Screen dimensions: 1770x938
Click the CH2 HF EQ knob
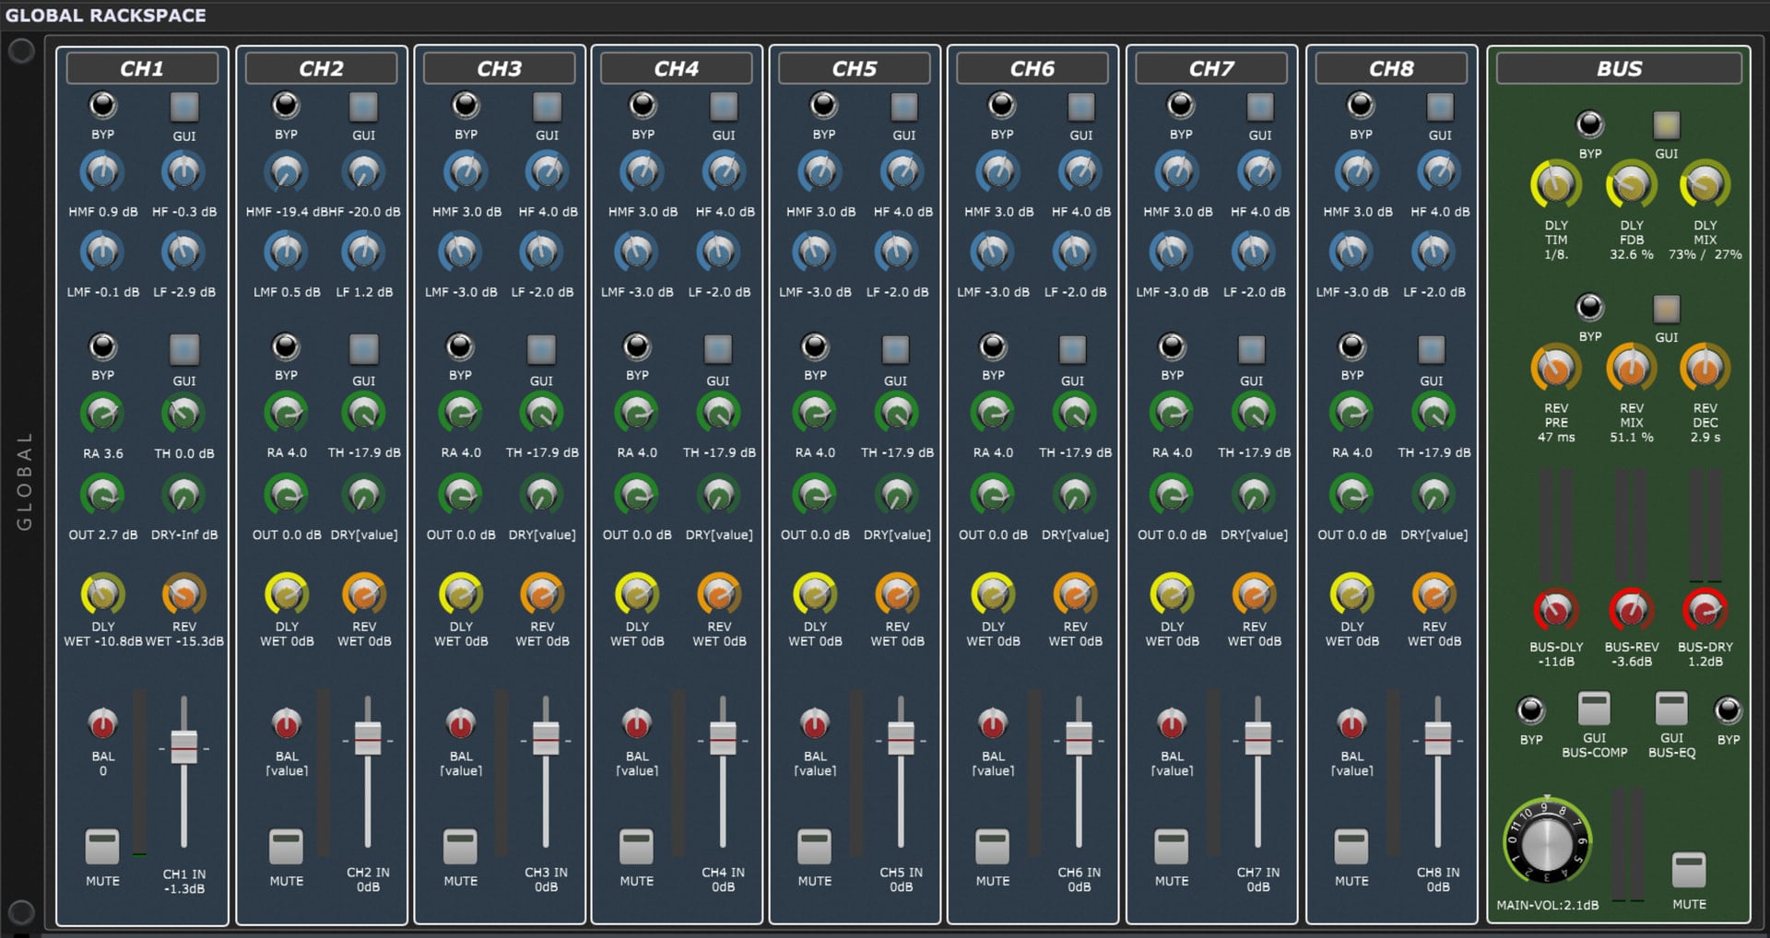coord(363,172)
